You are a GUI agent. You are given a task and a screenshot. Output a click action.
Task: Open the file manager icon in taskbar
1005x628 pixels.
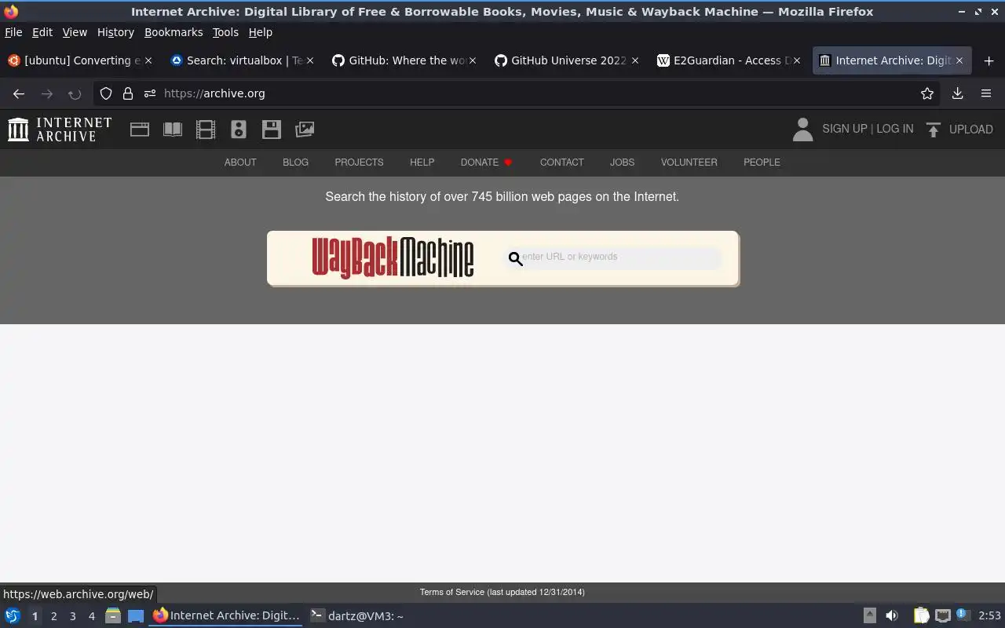coord(113,616)
